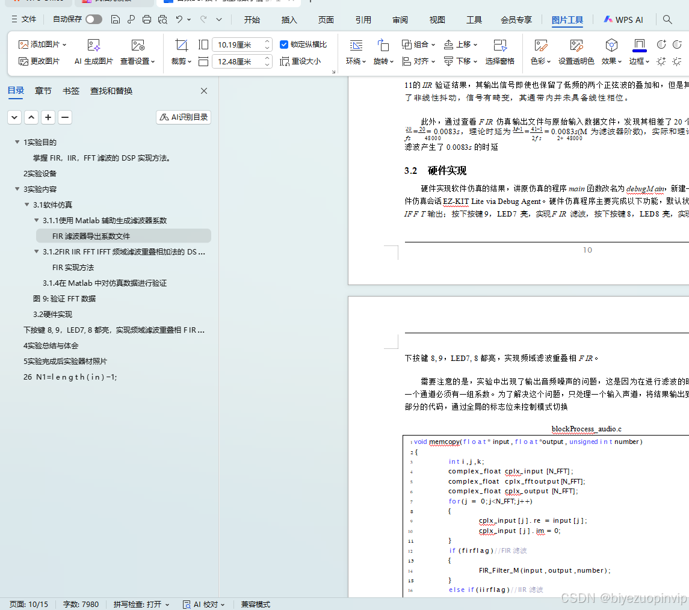Switch to the 审阅 tab
Viewport: 689px width, 610px height.
[x=400, y=20]
